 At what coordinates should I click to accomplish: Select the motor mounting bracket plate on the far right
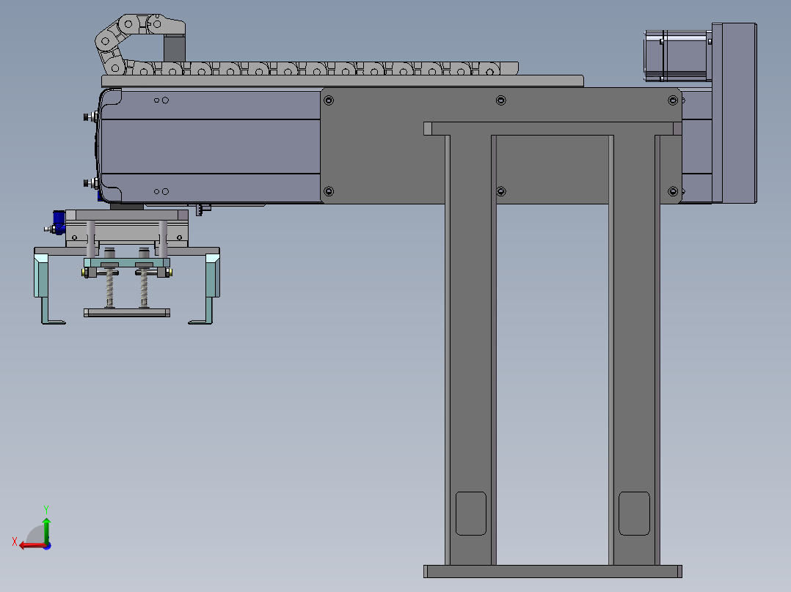(x=734, y=113)
